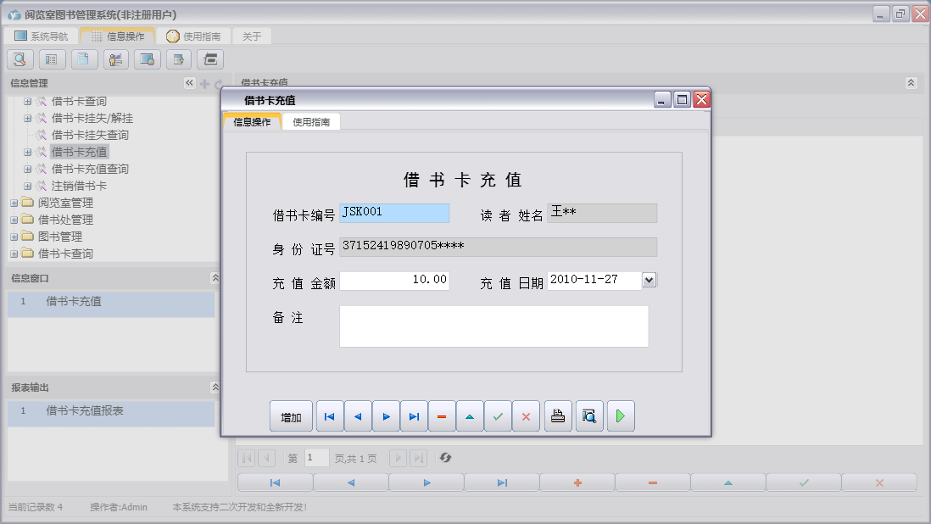Open print preview with the magnifier icon
Image resolution: width=931 pixels, height=524 pixels.
tap(589, 416)
